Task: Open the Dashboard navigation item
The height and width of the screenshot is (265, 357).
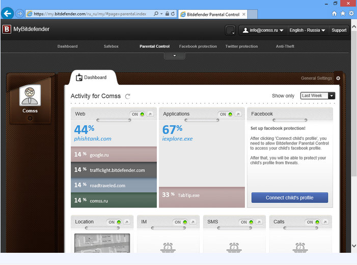Action: click(67, 46)
